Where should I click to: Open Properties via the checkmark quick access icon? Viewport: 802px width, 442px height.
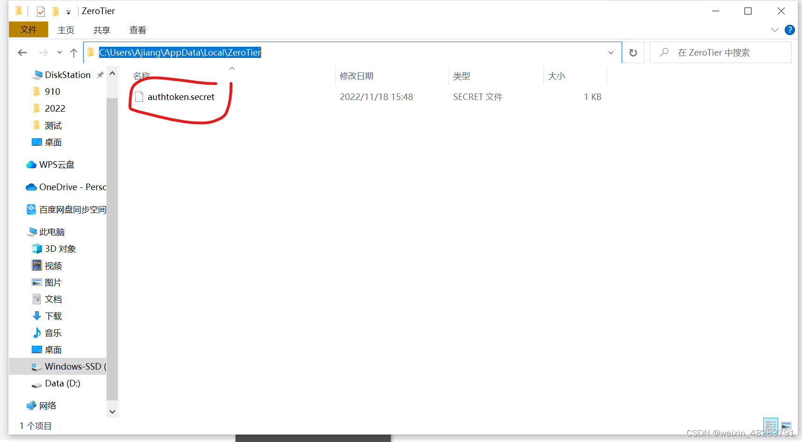[x=40, y=11]
